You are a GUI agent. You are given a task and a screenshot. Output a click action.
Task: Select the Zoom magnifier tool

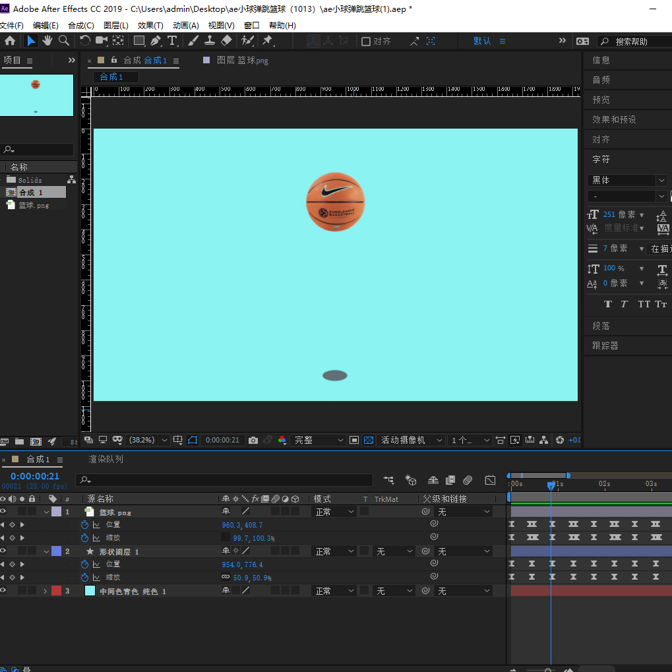[x=64, y=41]
